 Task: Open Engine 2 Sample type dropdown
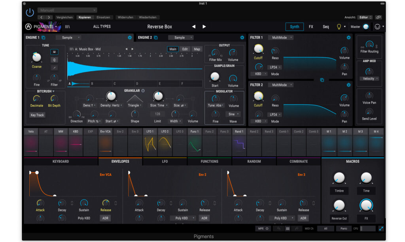pos(180,37)
